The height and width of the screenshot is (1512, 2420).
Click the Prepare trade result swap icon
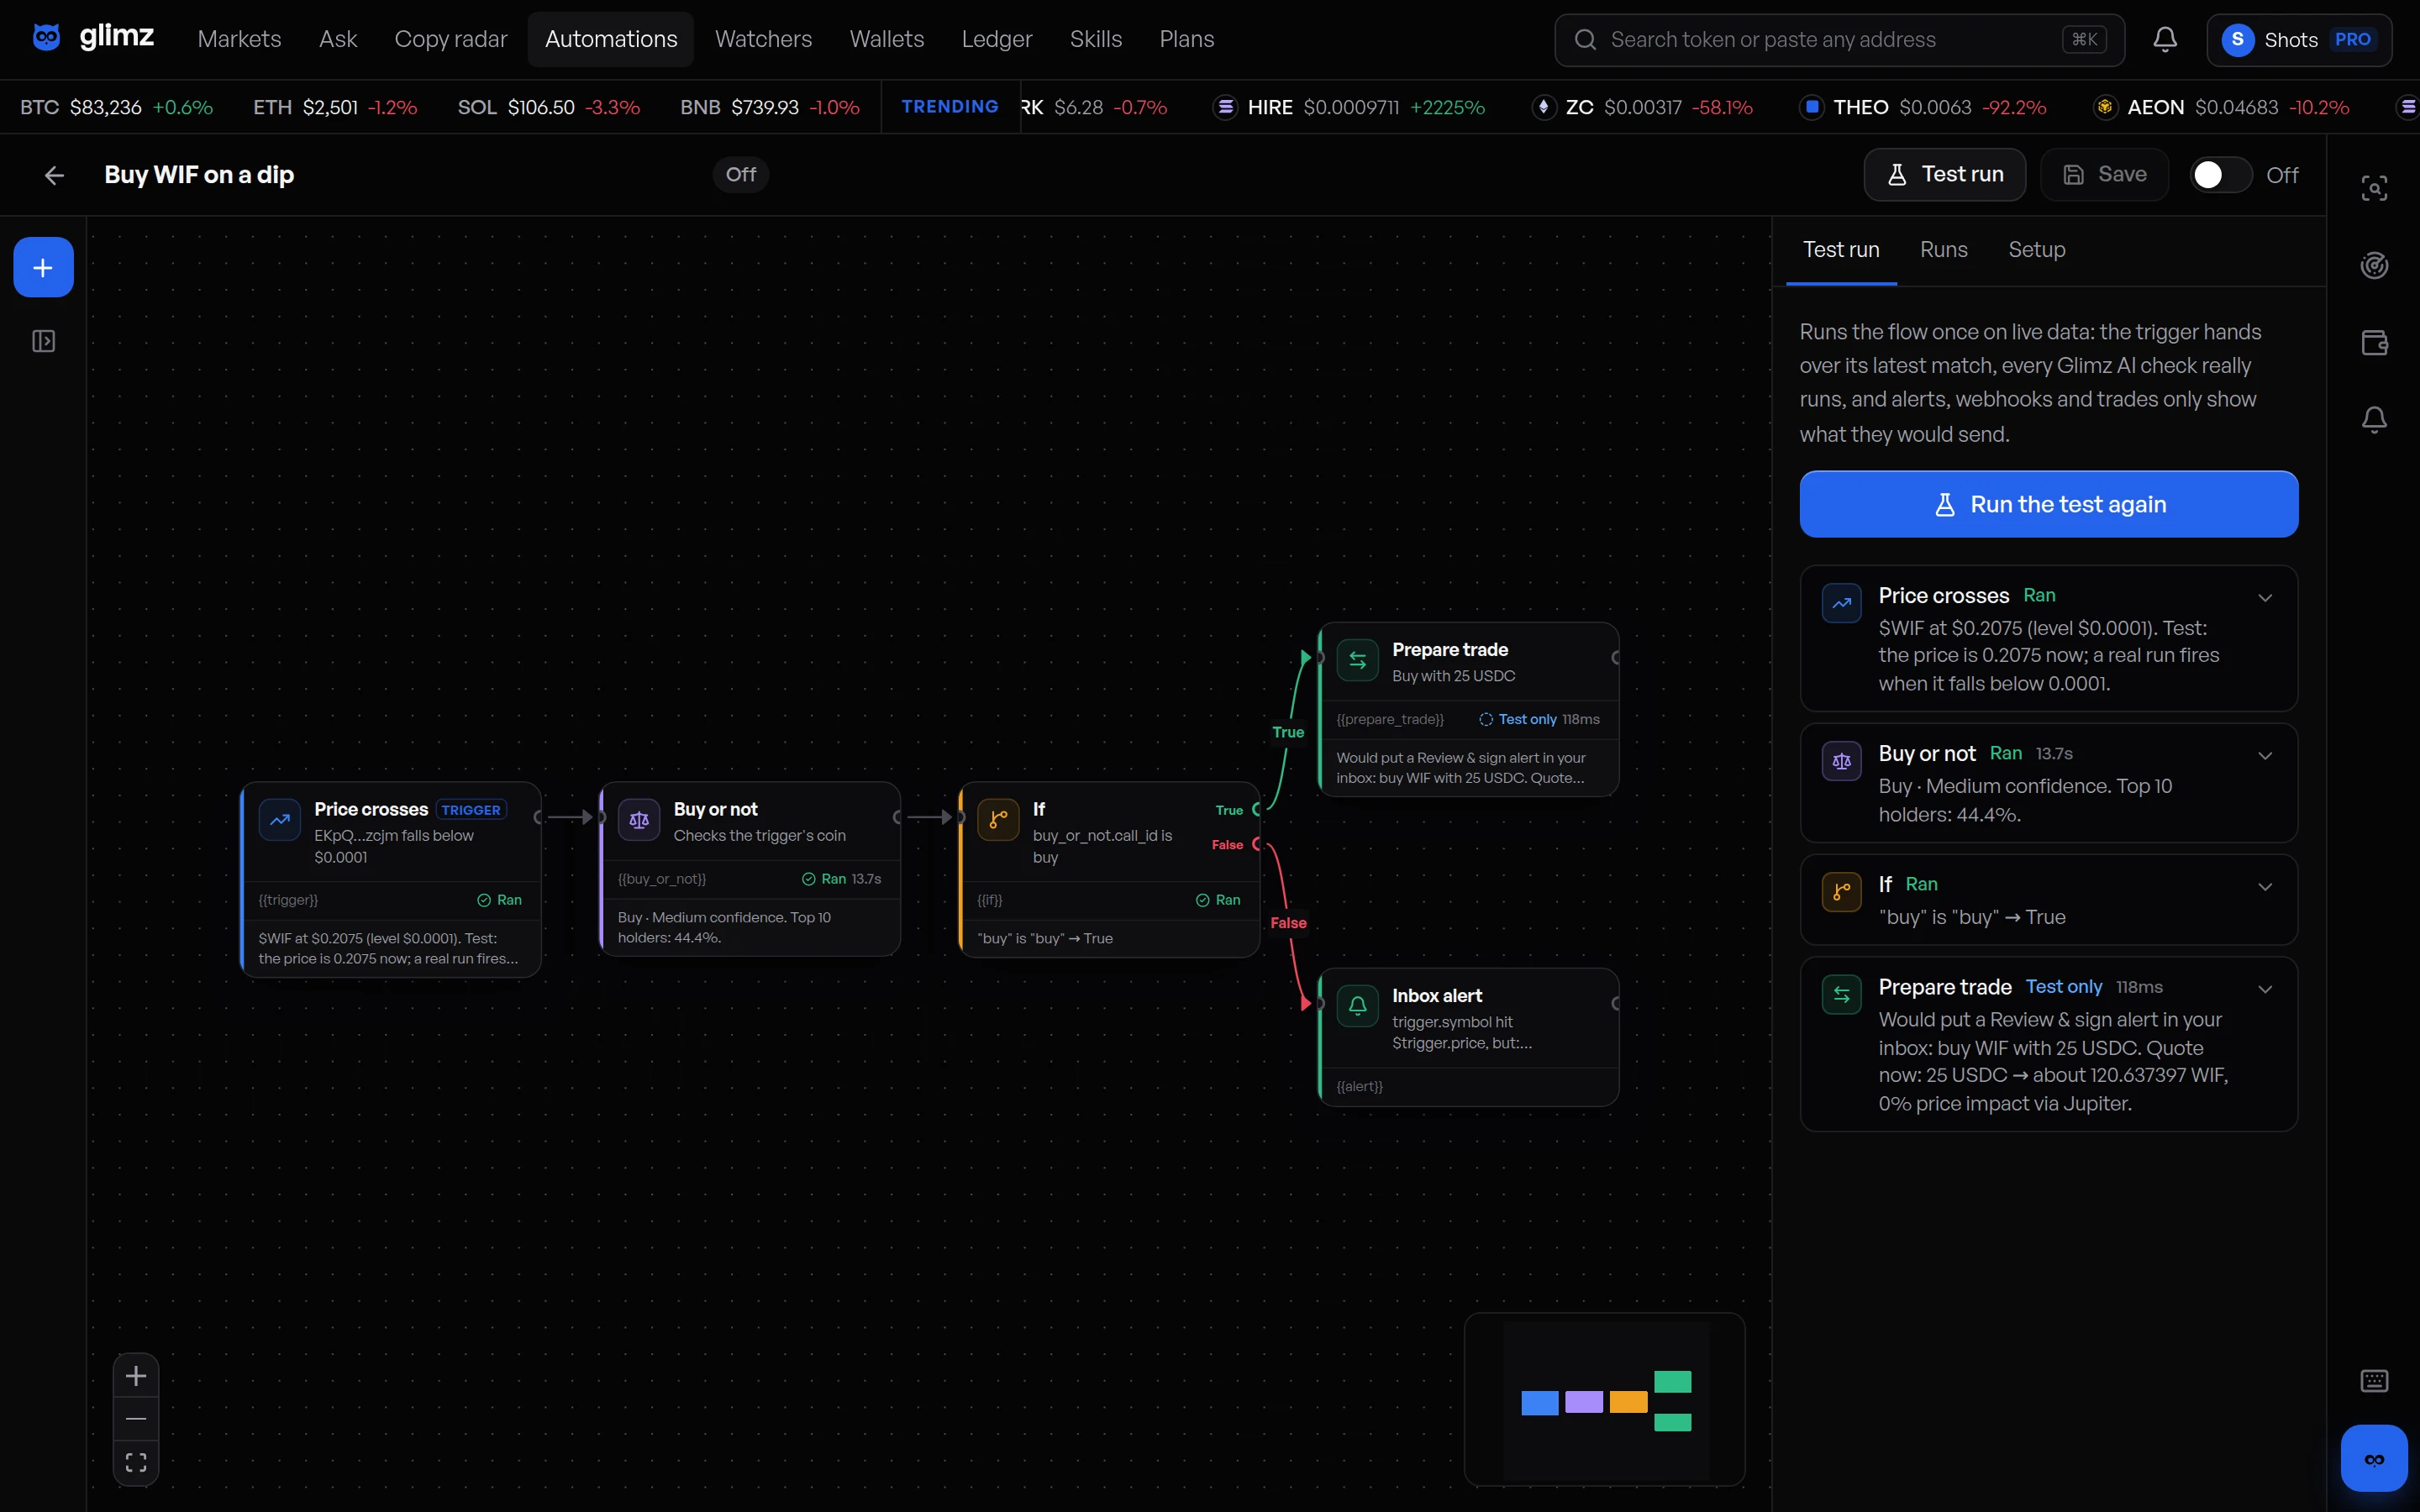[1841, 995]
